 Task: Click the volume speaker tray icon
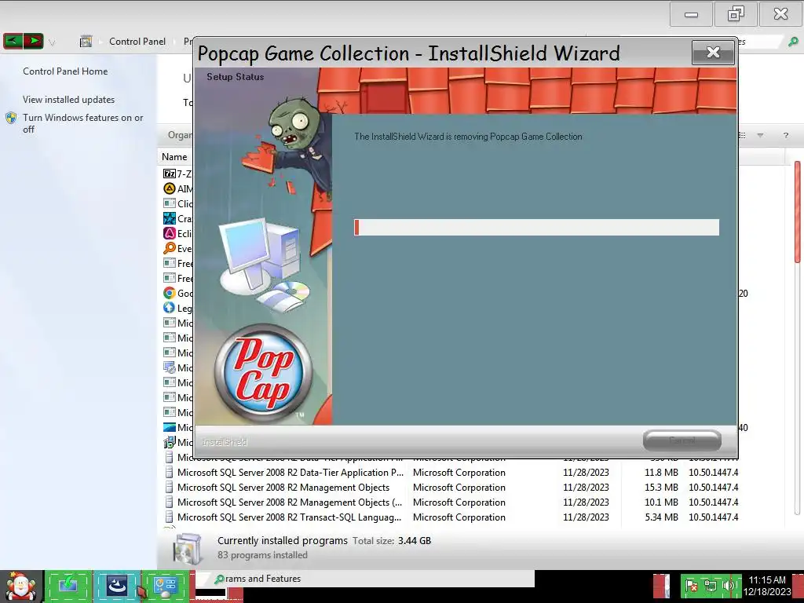point(728,586)
